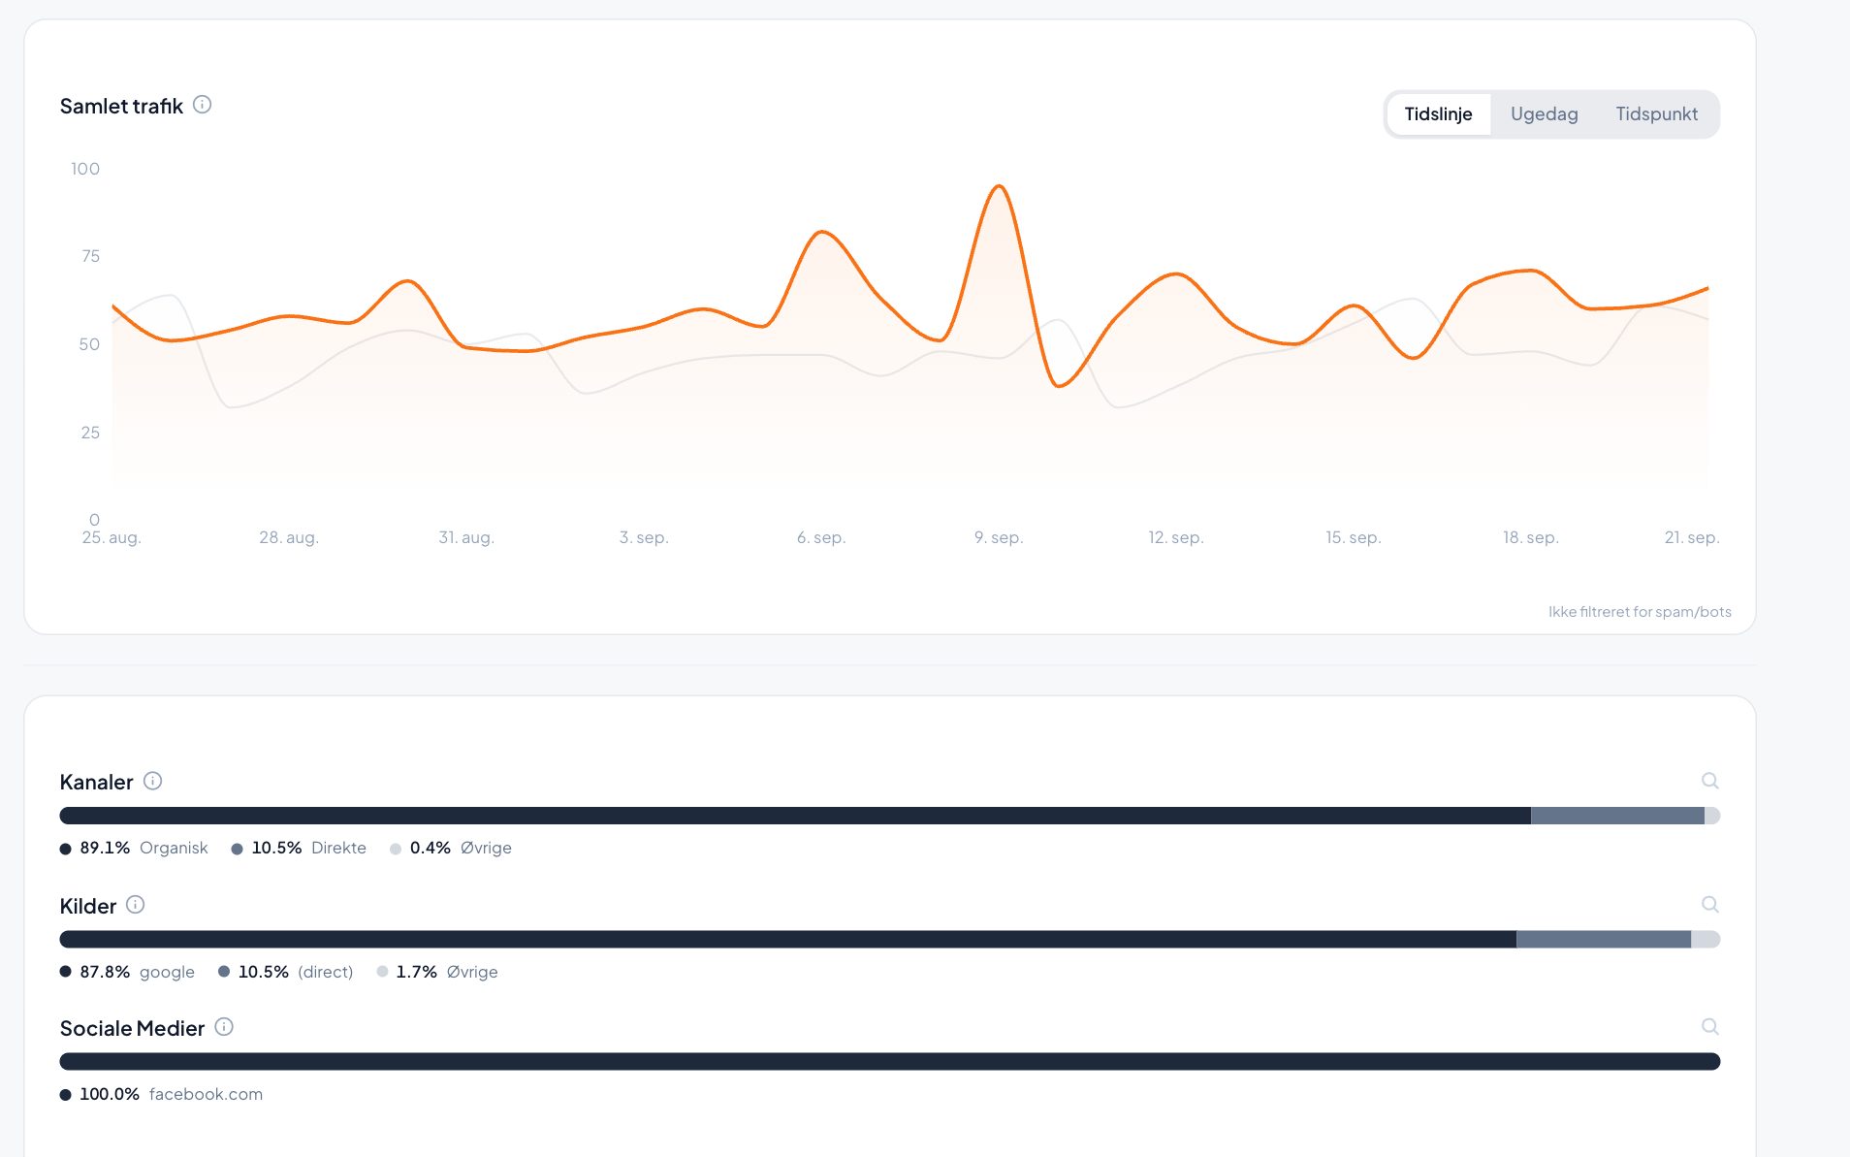
Task: Click the 100.0% facebook.com legend entry
Action: (x=161, y=1094)
